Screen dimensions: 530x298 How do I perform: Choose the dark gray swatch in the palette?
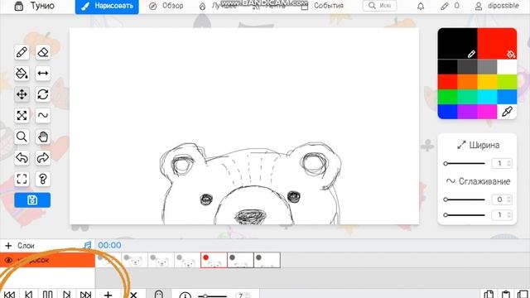point(467,67)
